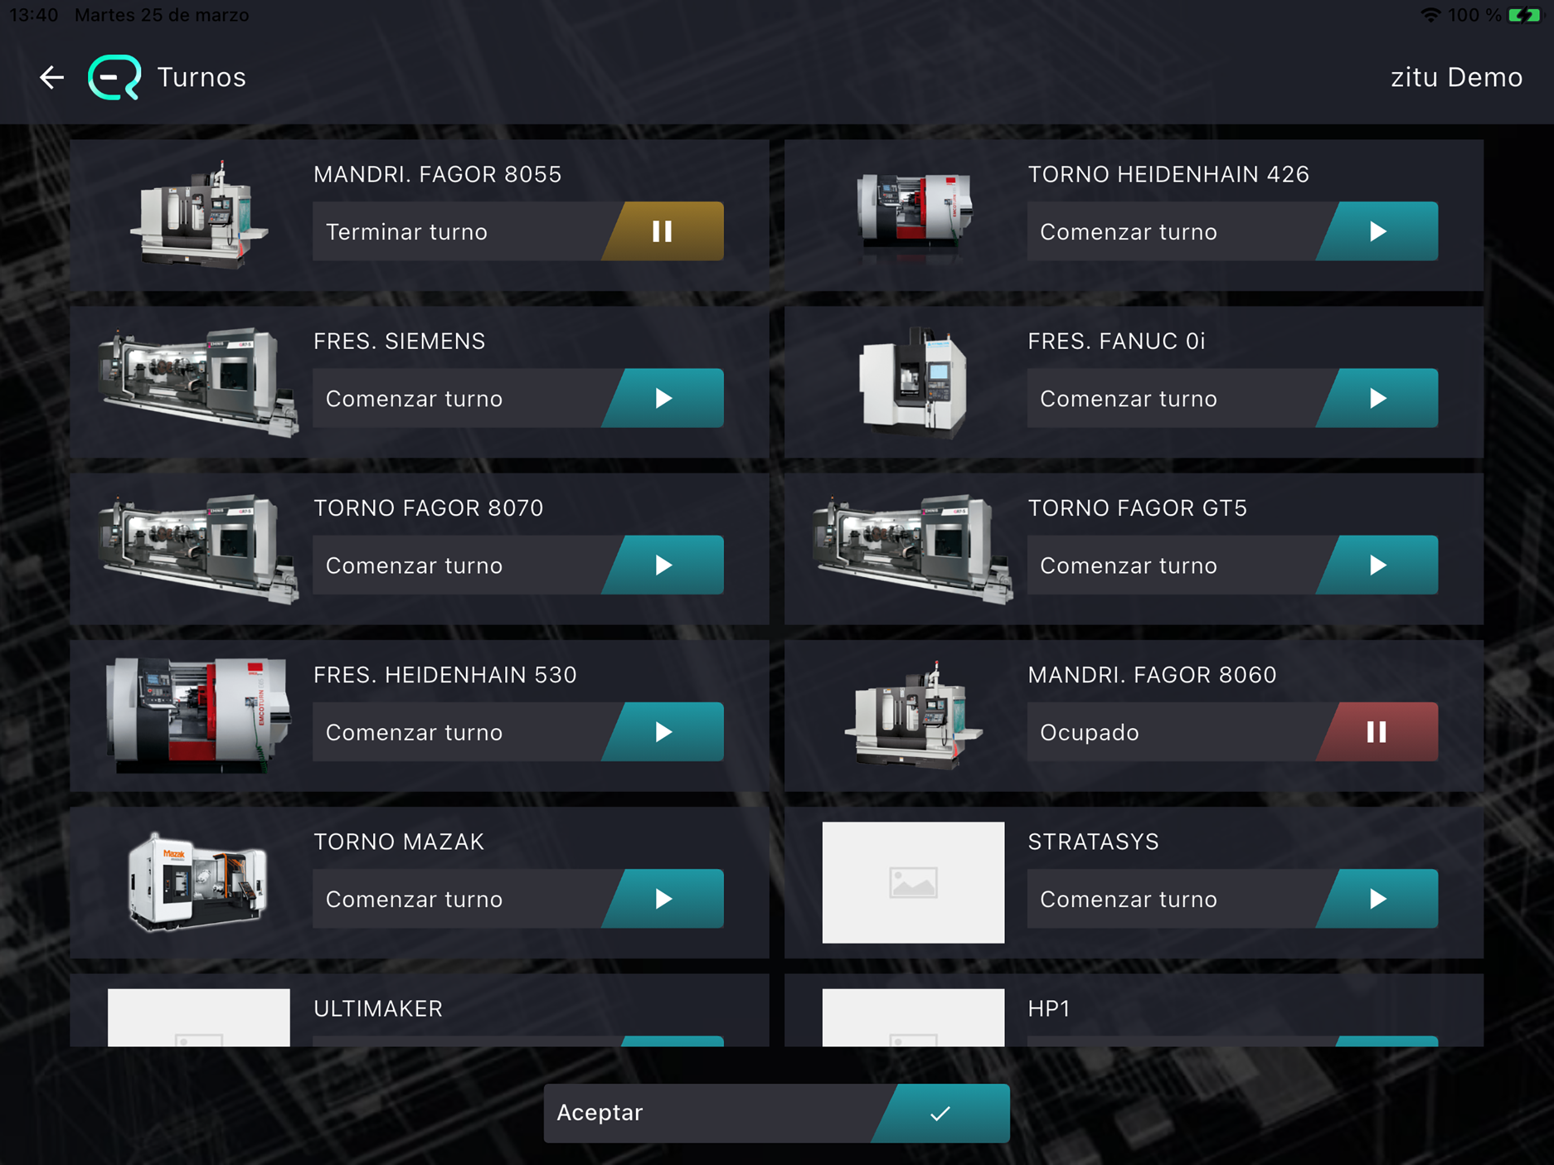
Task: Click Comenzar turno for TORNO FAGOR GT5
Action: (x=1128, y=566)
